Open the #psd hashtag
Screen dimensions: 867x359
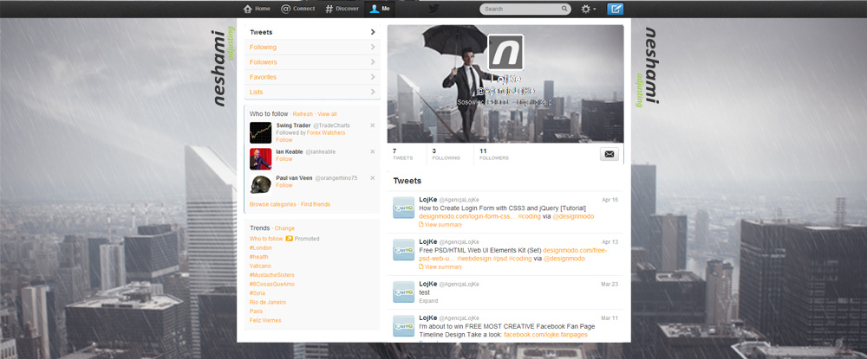(x=500, y=259)
